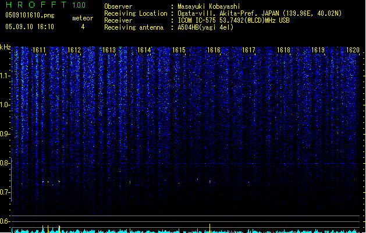Click the Ogata-vill. Akita-Pref. JAPAN location text
Image resolution: width=366 pixels, height=233 pixels.
click(260, 13)
